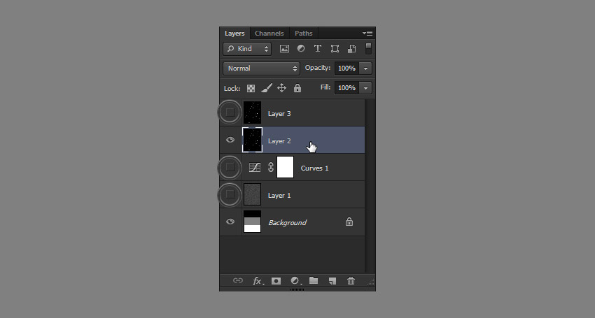The image size is (595, 318).
Task: Filter for adjustment layers icon
Action: [x=301, y=48]
